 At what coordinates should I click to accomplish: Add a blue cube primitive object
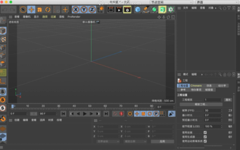(x=138, y=9)
